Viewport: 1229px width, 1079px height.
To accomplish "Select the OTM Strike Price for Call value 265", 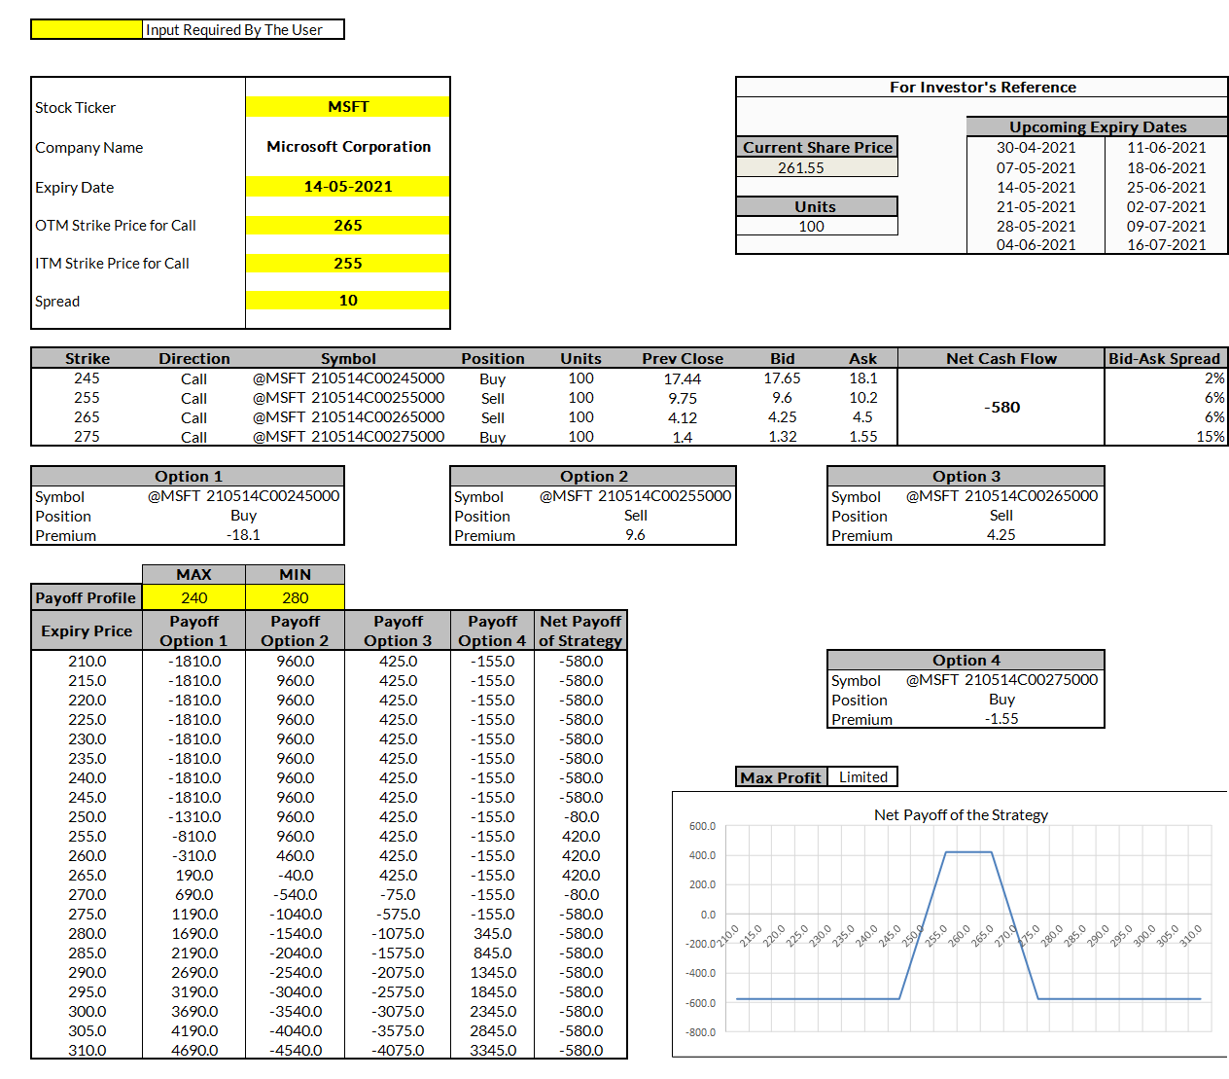I will point(348,226).
